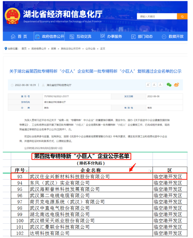Image resolution: width=193 pixels, height=238 pixels.
Task: Select the cell 武汉汇曼联合科技有限公司
Action: click(91, 227)
